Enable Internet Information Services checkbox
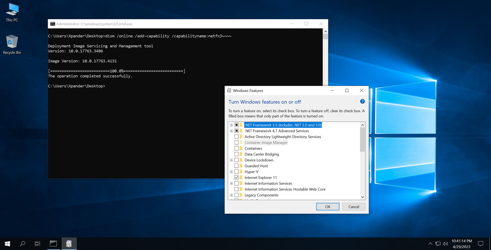Viewport: 491px width, 250px height. click(x=236, y=184)
